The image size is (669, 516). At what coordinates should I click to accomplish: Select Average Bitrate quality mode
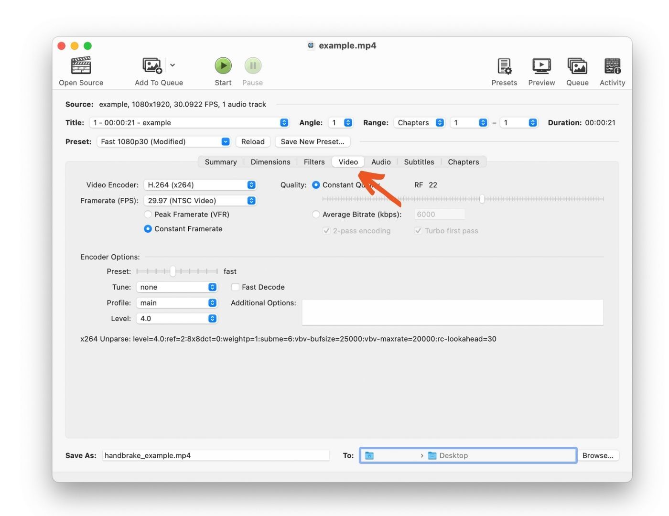tap(316, 214)
